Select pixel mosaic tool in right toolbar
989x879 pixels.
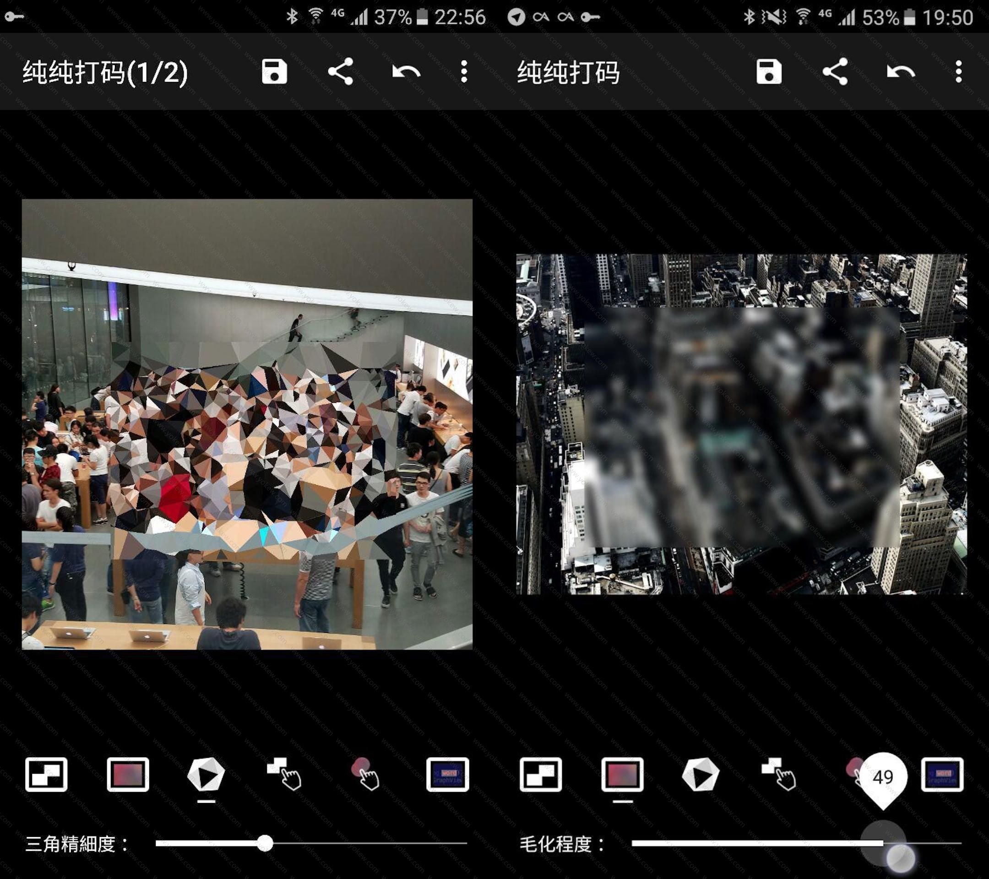click(x=541, y=775)
